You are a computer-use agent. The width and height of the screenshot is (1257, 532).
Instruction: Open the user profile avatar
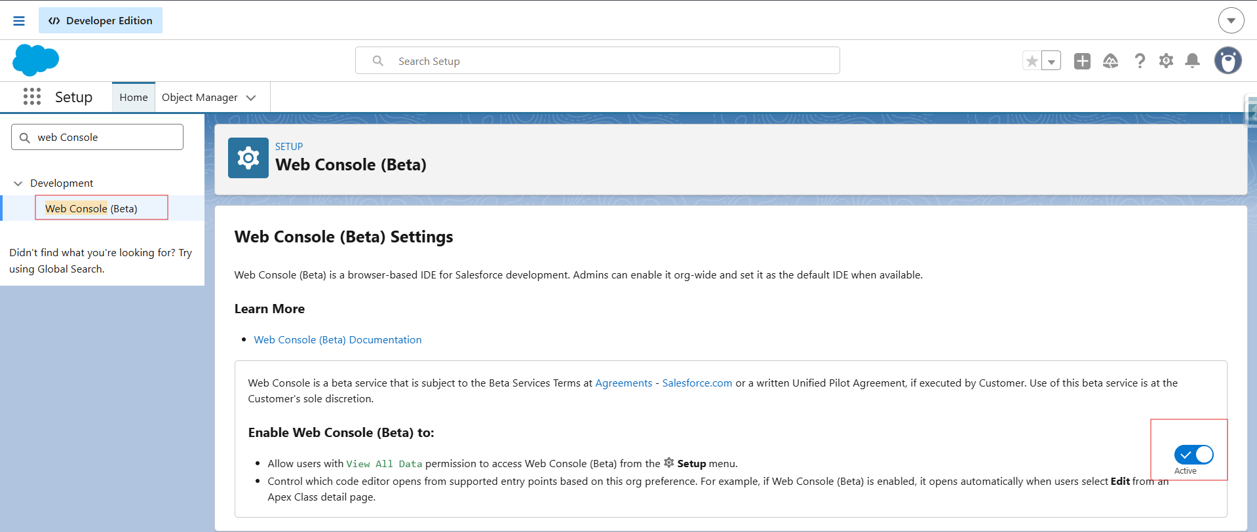click(1228, 60)
